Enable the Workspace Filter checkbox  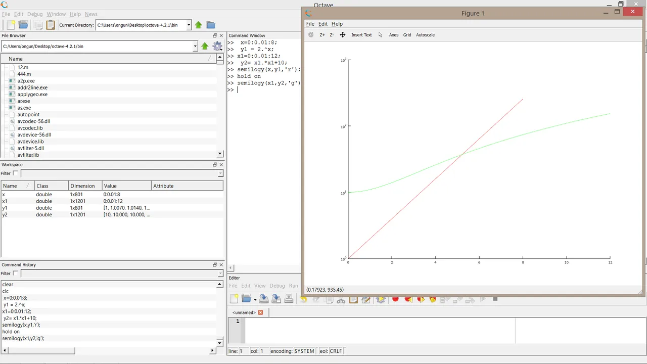click(15, 173)
